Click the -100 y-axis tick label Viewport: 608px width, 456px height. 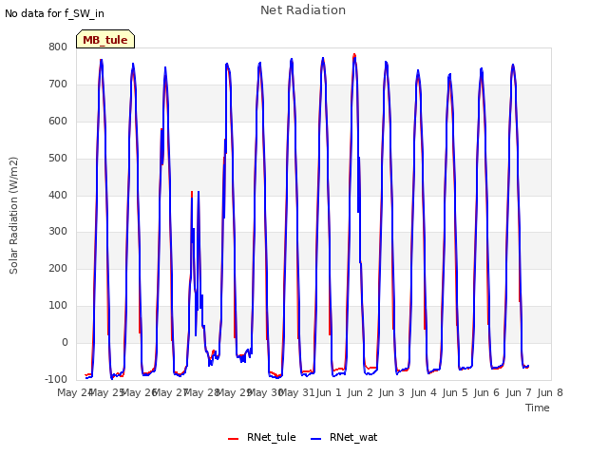coord(56,379)
